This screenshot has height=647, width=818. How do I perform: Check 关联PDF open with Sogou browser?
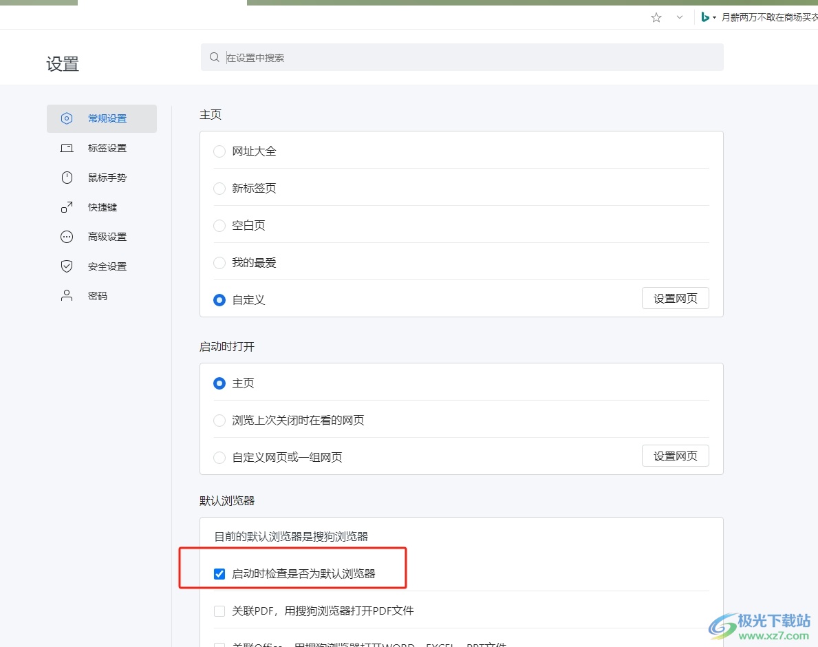point(219,611)
